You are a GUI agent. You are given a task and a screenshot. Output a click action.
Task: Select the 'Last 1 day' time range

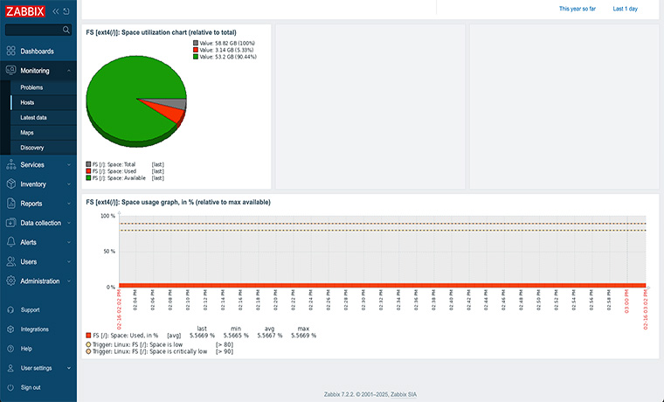tap(625, 9)
